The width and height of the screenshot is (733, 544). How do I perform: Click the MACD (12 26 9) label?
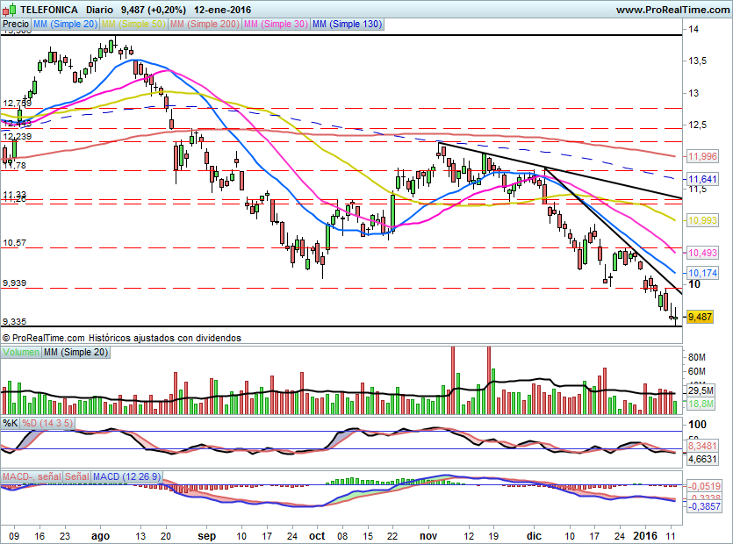(126, 476)
